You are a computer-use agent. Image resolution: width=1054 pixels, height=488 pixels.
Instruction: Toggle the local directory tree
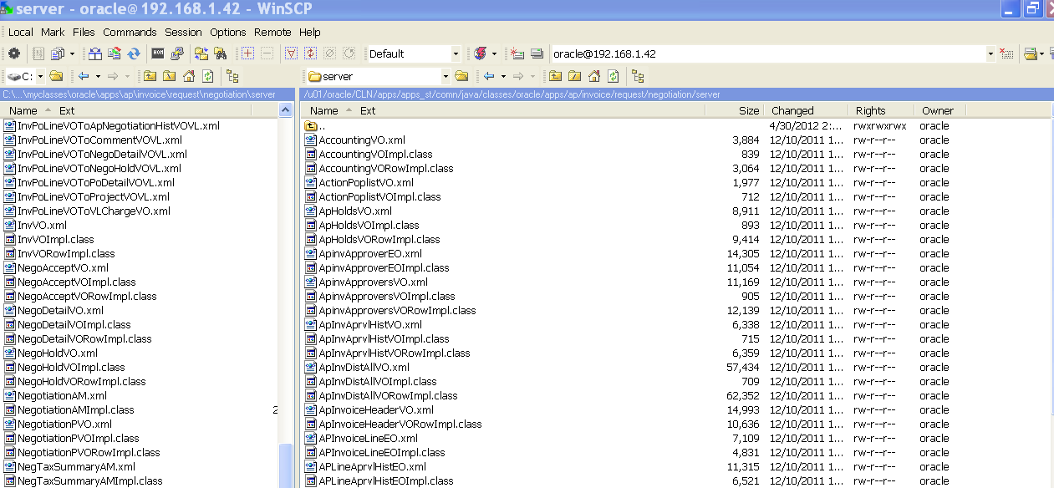click(232, 76)
